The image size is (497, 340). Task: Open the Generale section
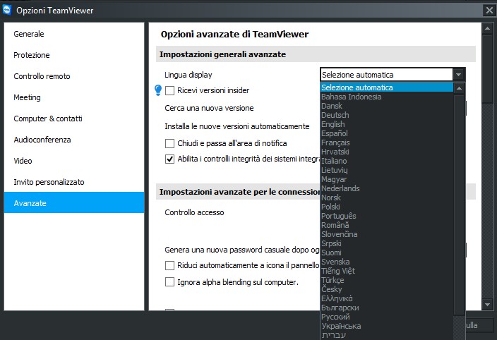[74, 34]
